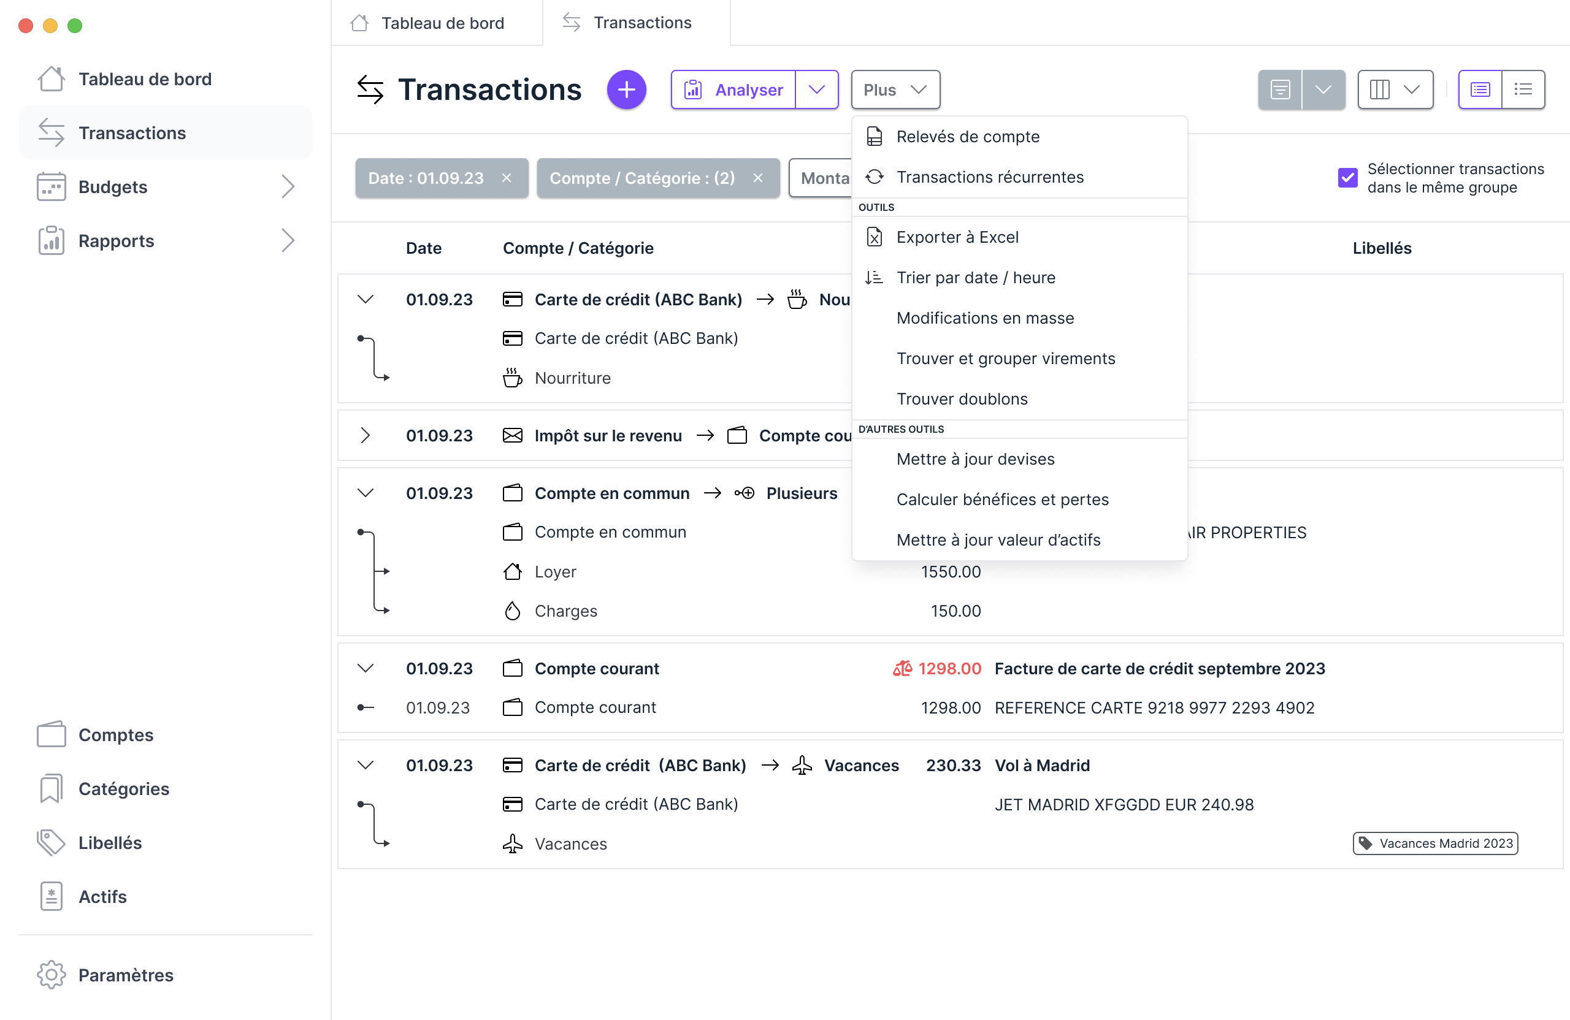
Task: Switch to the compact list view icon
Action: tap(1524, 89)
